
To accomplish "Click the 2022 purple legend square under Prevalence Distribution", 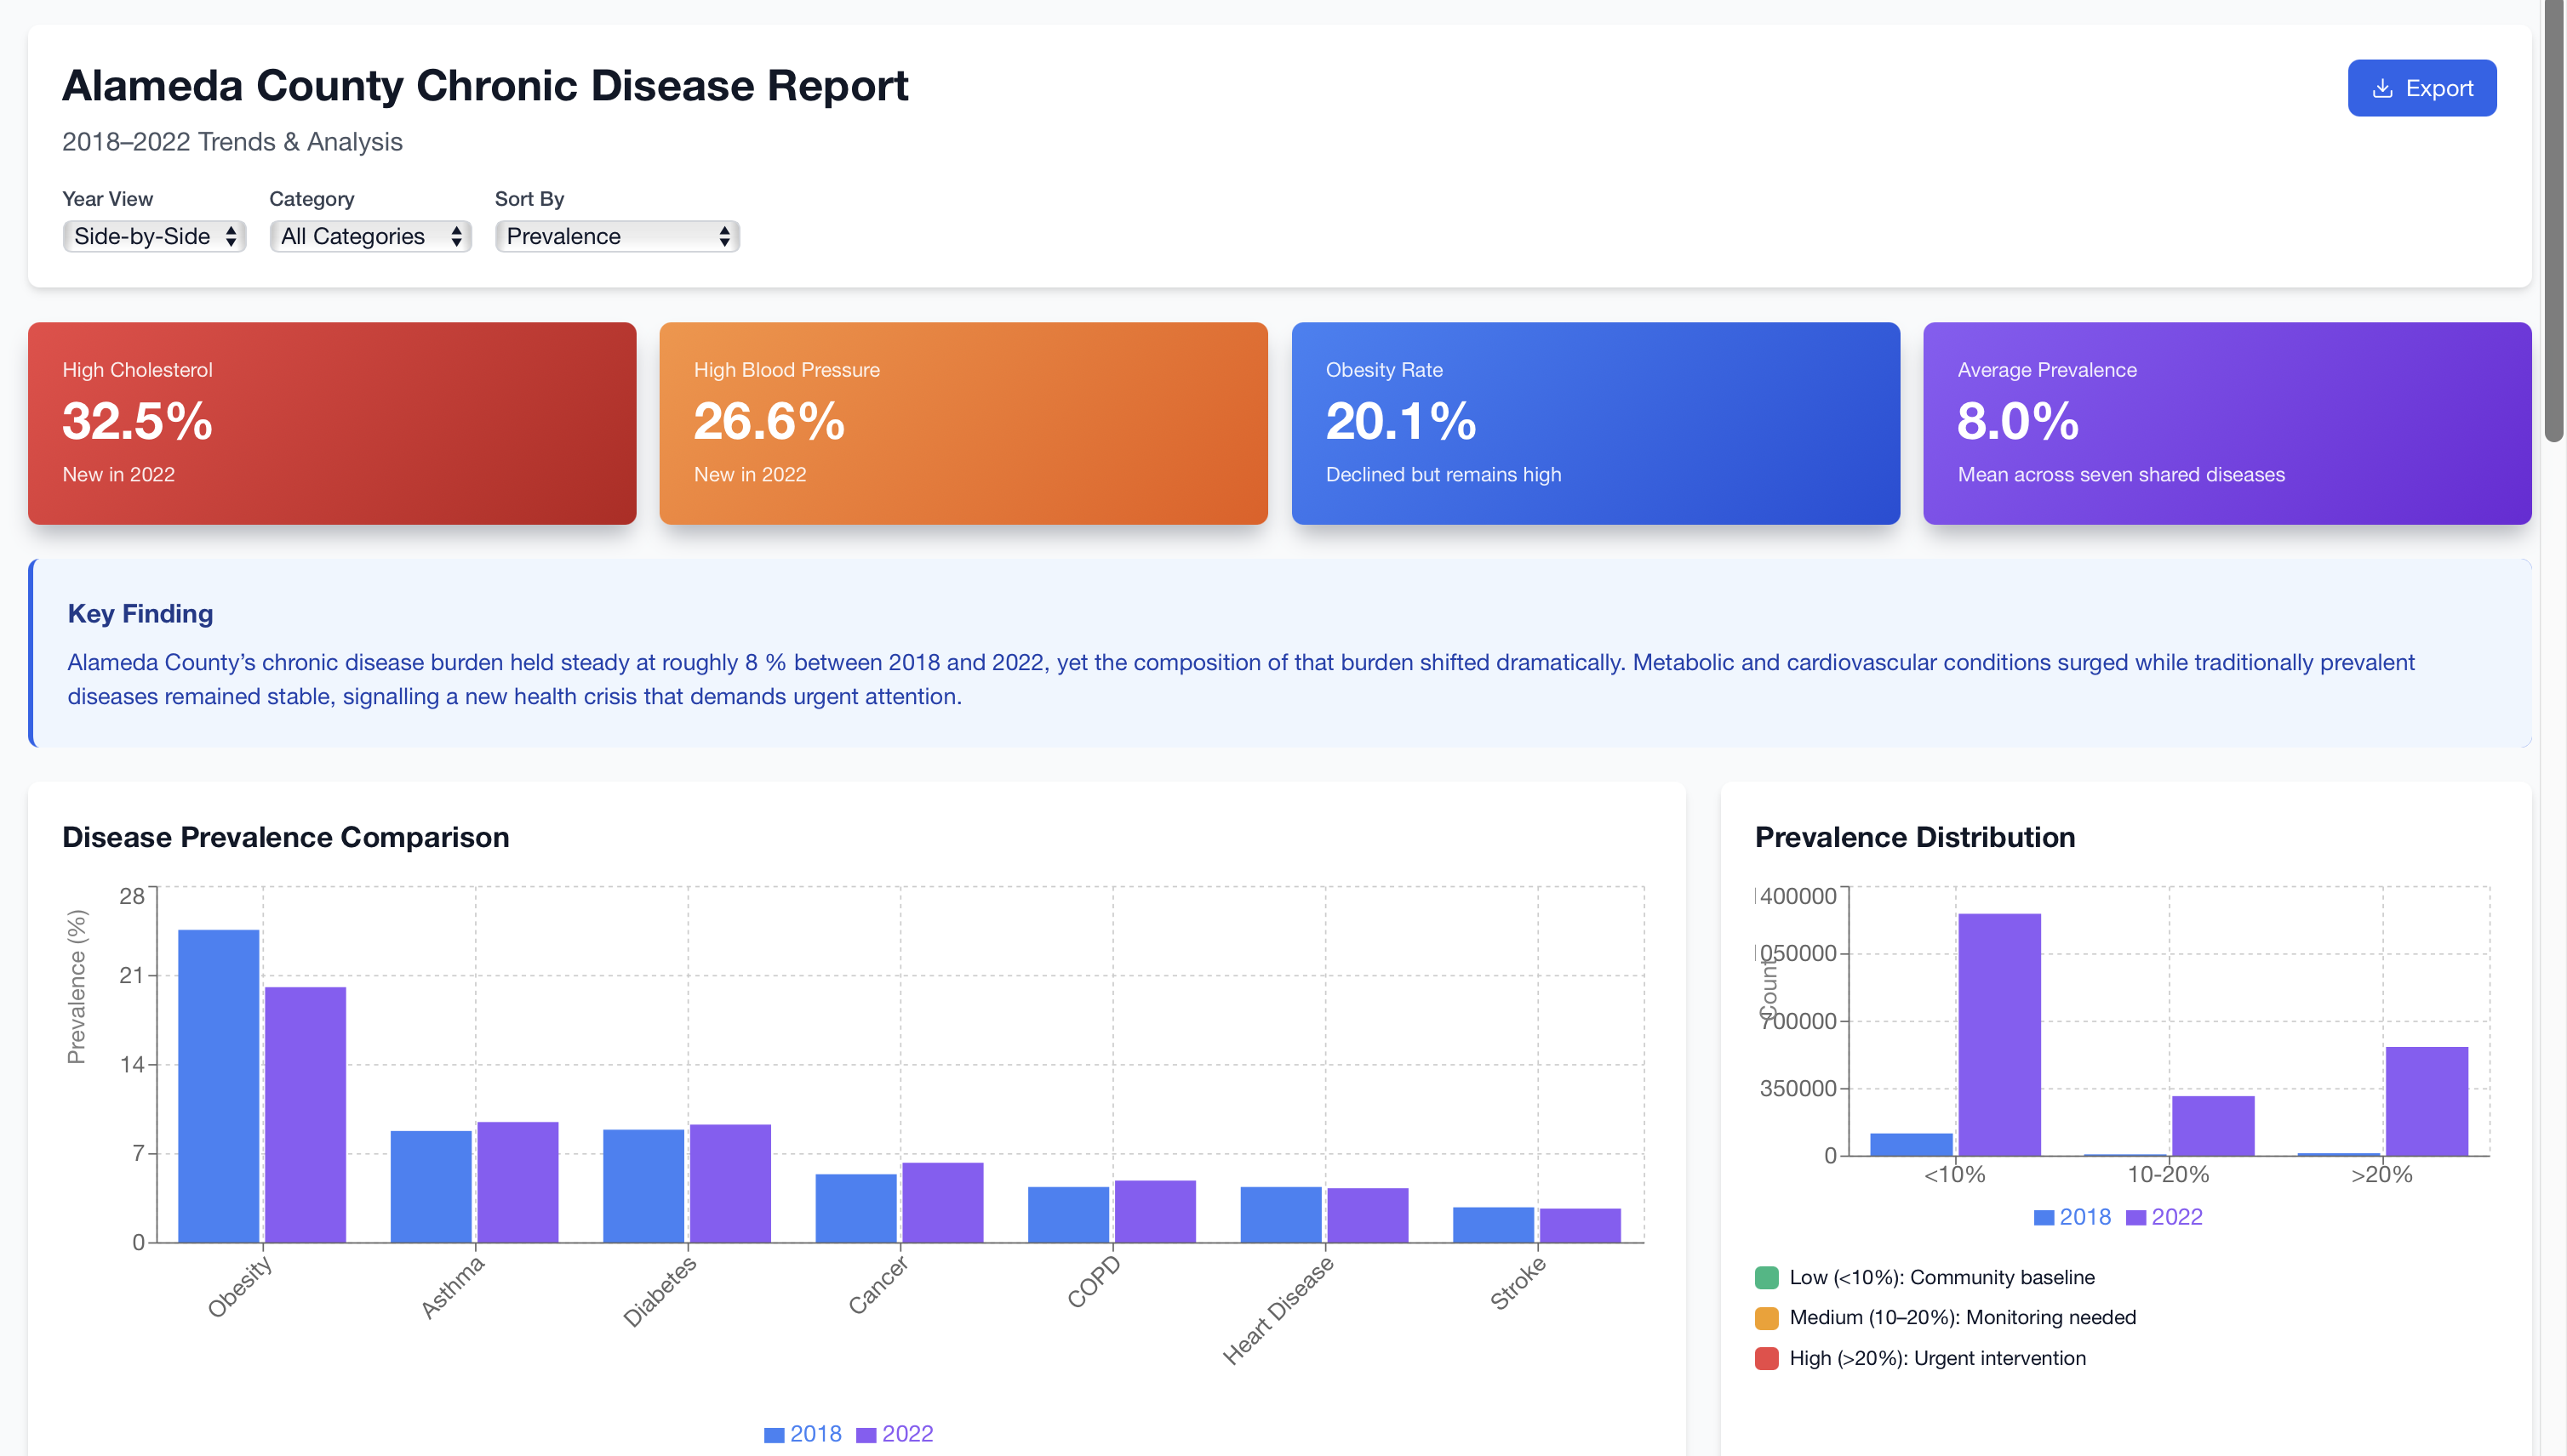I will point(2136,1217).
